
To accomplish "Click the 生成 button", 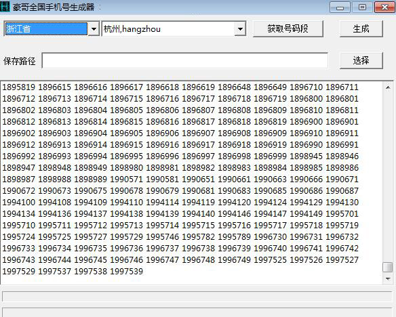I will (x=361, y=28).
